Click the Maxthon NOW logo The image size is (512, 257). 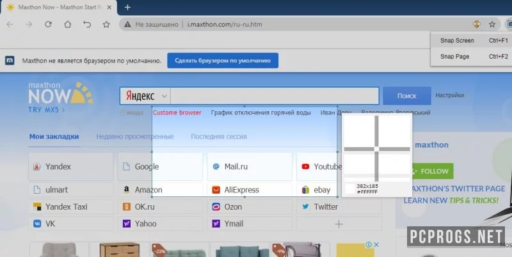point(60,93)
